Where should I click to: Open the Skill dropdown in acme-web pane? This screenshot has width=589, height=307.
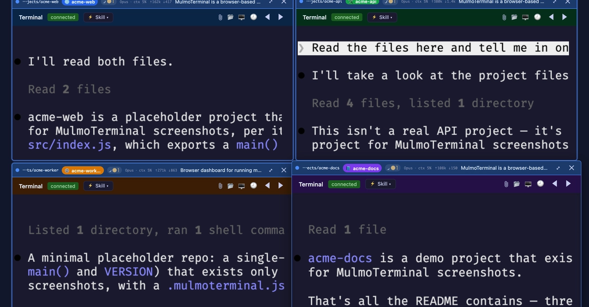point(97,17)
